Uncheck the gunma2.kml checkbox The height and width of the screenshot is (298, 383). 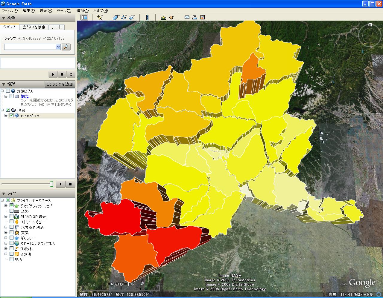coord(11,116)
